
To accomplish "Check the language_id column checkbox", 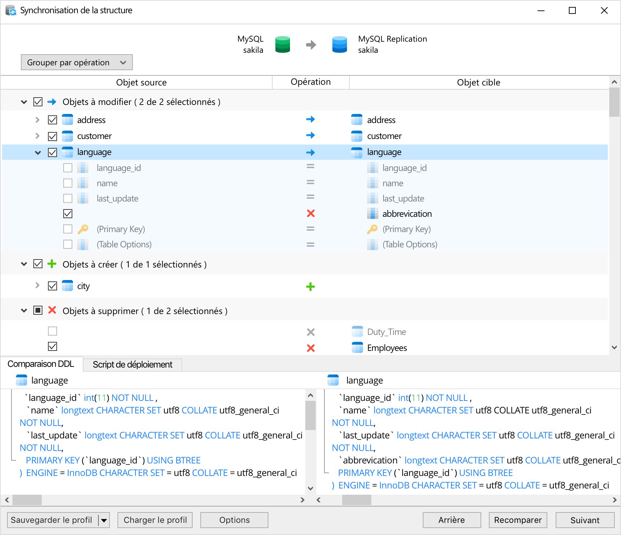I will pos(68,168).
